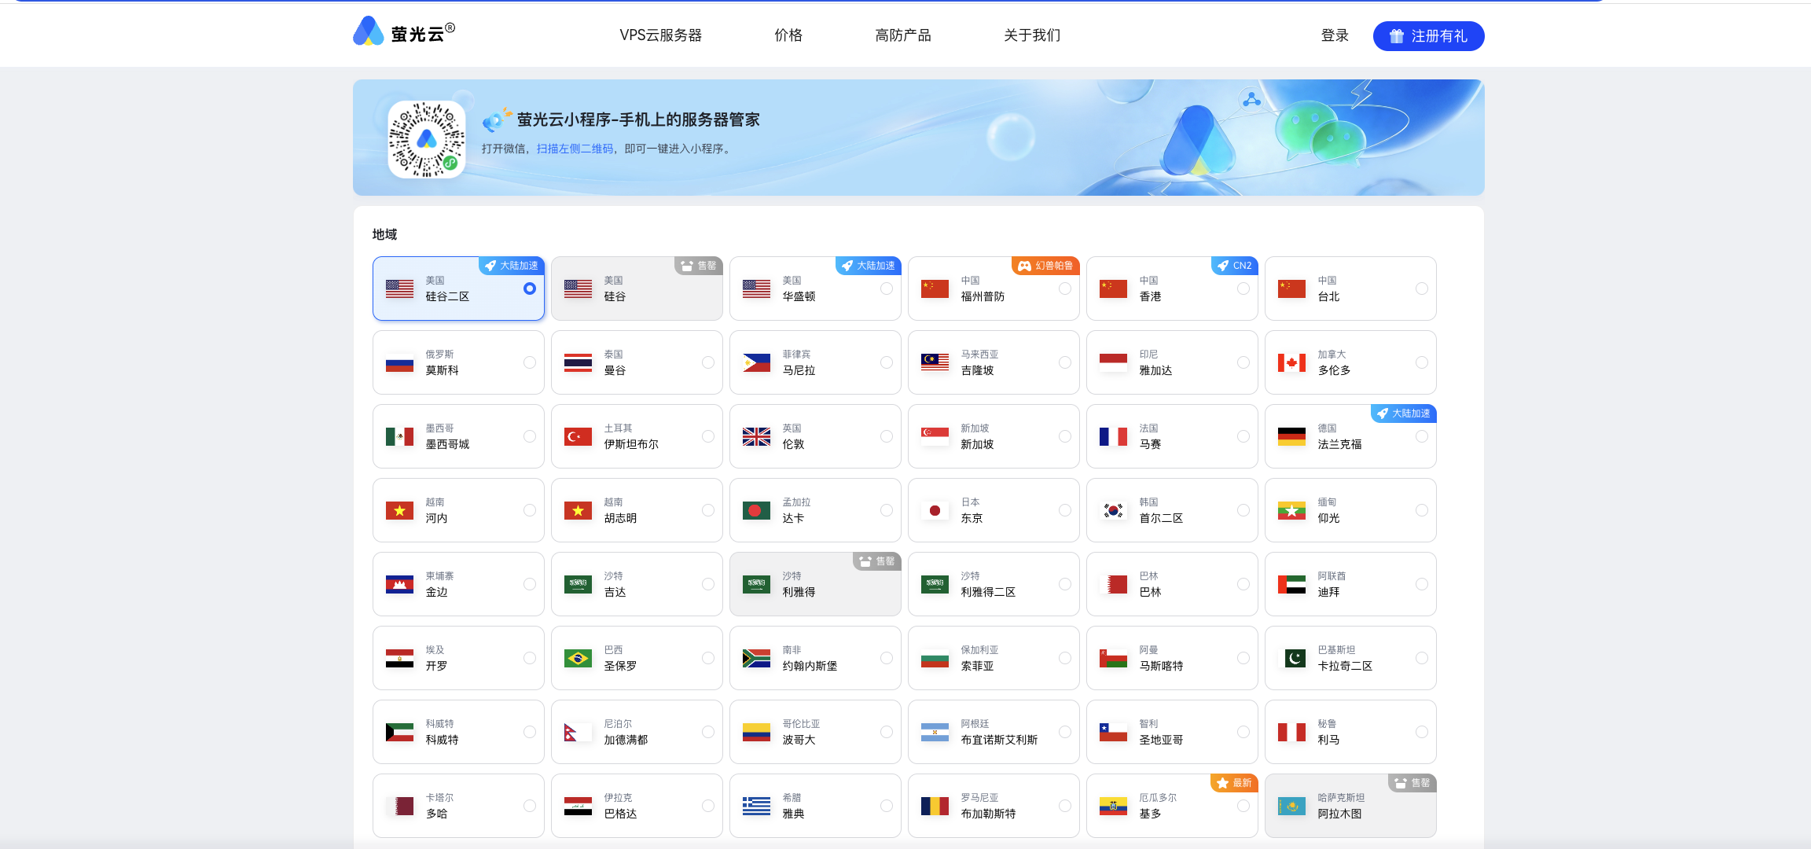This screenshot has width=1811, height=849.
Task: Click the 登录 link
Action: (1334, 35)
